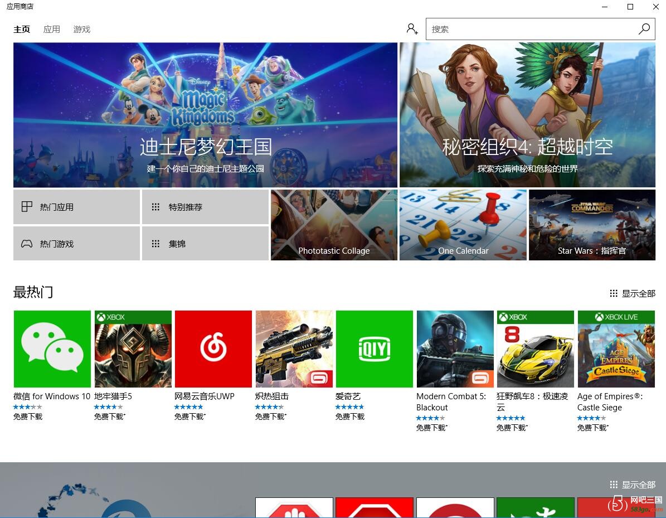Click the 集锦 dots icon
The width and height of the screenshot is (666, 518).
click(x=155, y=244)
